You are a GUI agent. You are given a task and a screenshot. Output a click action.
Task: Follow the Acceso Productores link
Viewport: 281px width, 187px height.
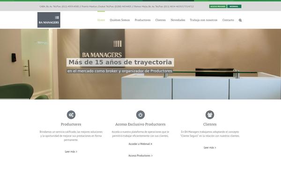pyautogui.click(x=140, y=156)
